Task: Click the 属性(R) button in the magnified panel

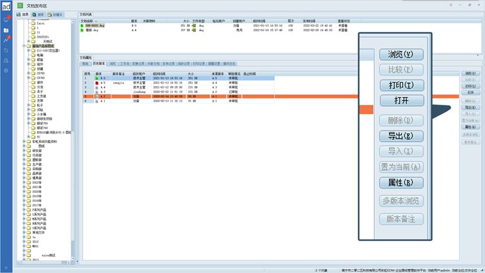Action: pyautogui.click(x=400, y=182)
